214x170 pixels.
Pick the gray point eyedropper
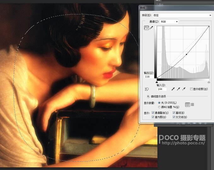(178, 89)
